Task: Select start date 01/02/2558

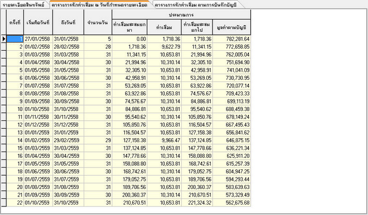Action: click(x=38, y=47)
